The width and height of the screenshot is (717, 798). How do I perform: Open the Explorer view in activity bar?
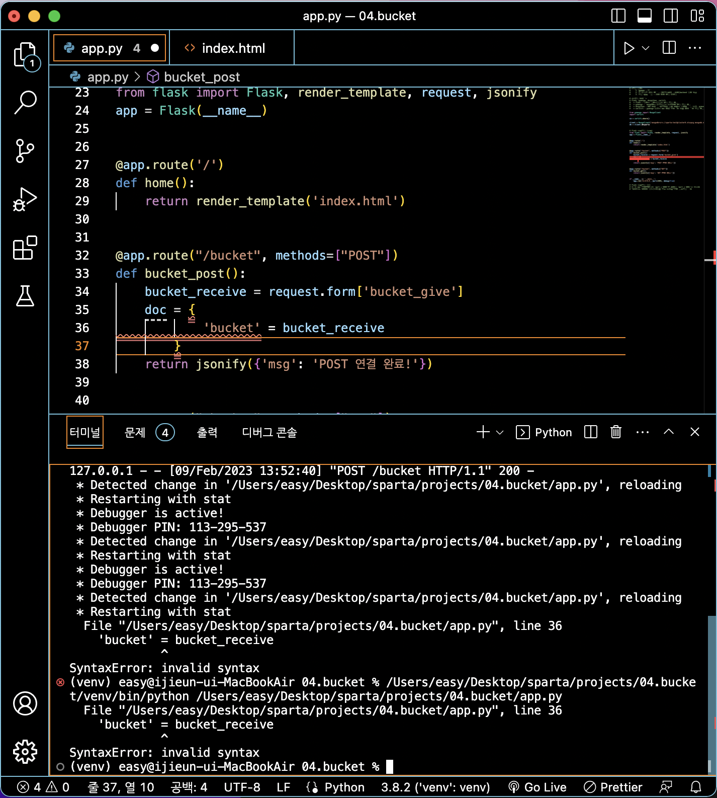coord(25,55)
